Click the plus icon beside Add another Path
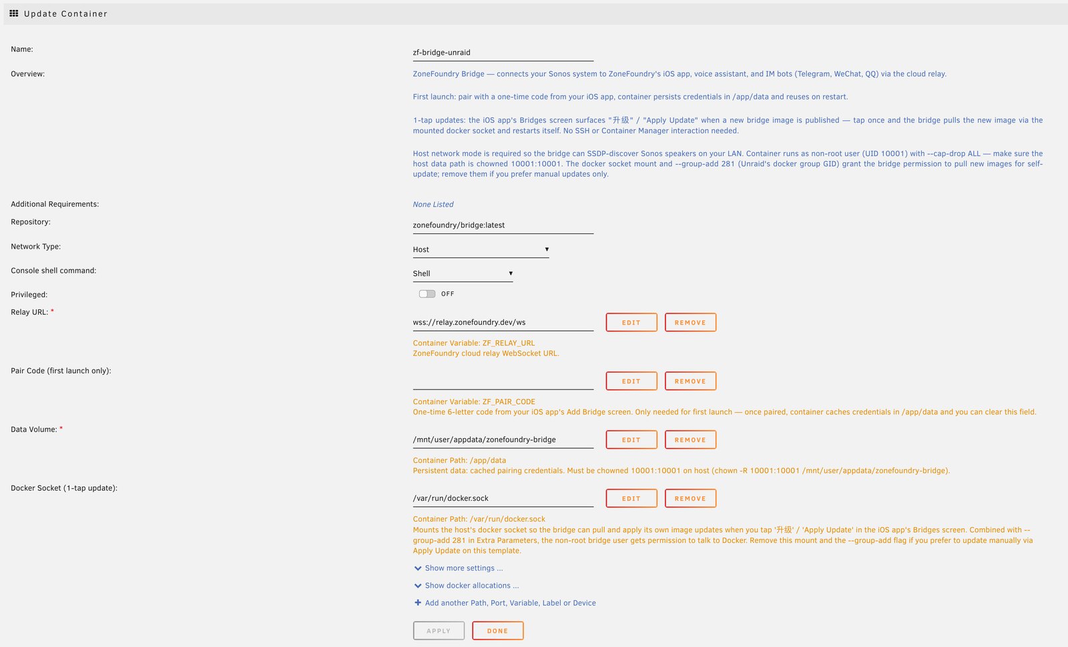 tap(418, 602)
